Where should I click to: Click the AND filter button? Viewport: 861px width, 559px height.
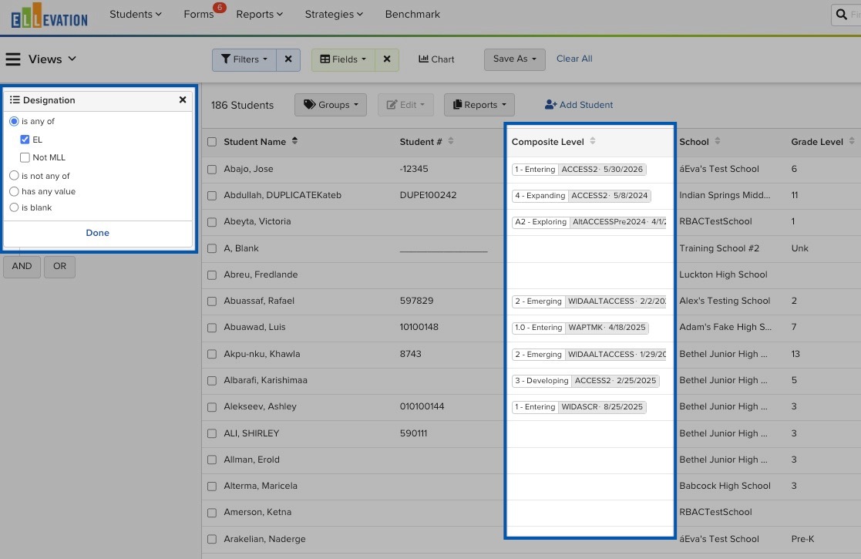pos(22,266)
